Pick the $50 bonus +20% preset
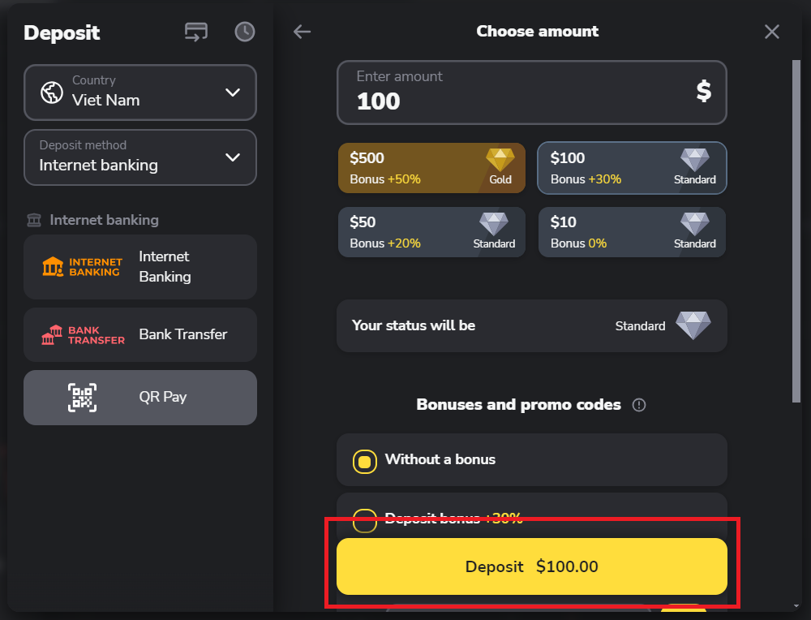The image size is (811, 620). tap(431, 232)
